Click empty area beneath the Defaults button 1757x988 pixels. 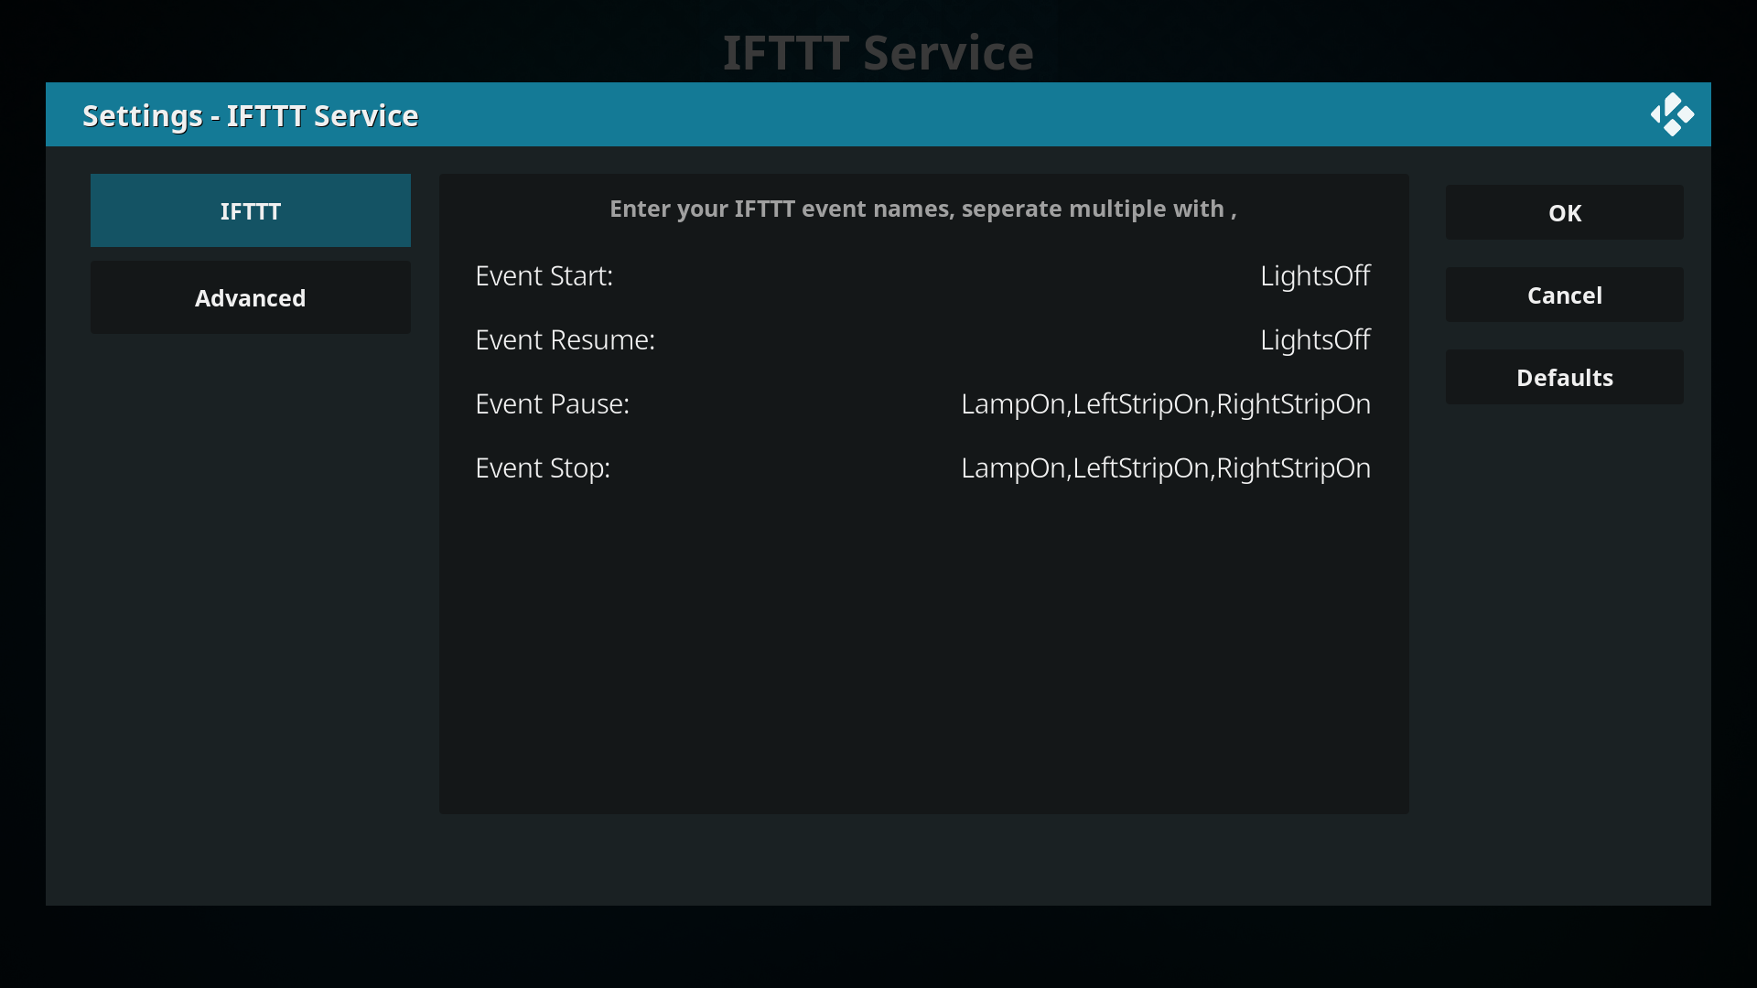point(1564,595)
